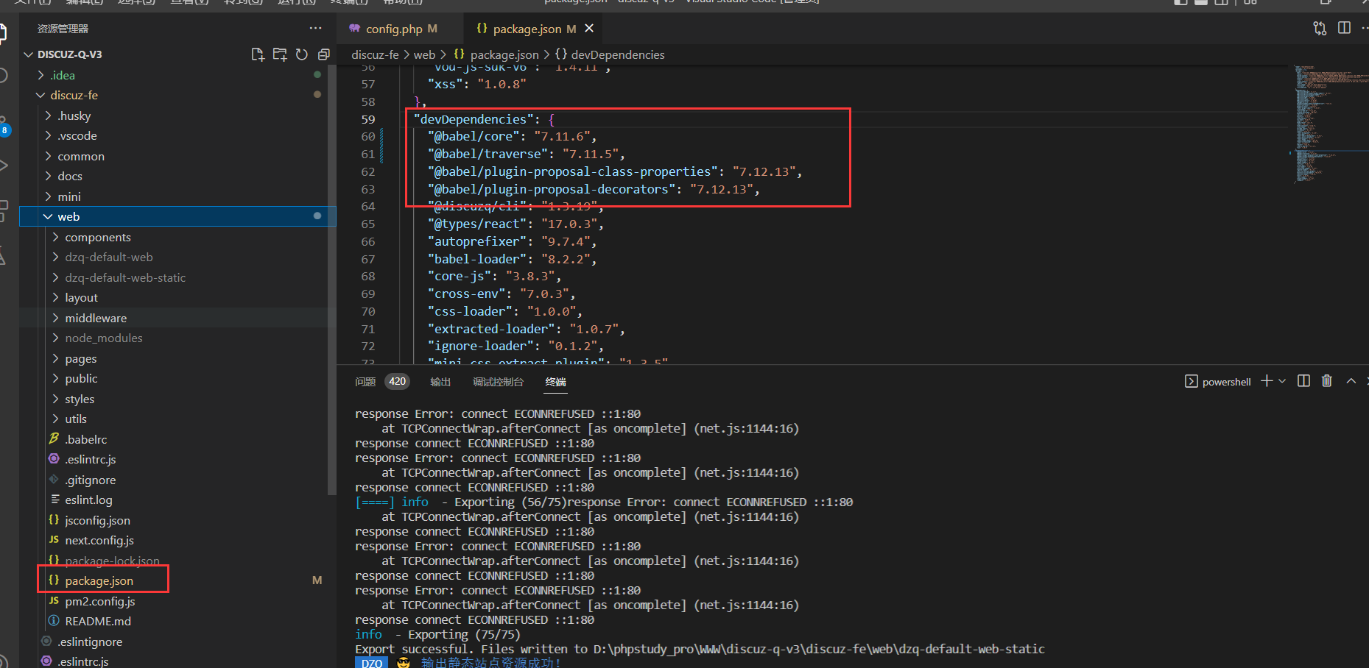The width and height of the screenshot is (1369, 668).
Task: Open the 问题 problems panel tab
Action: pyautogui.click(x=365, y=382)
